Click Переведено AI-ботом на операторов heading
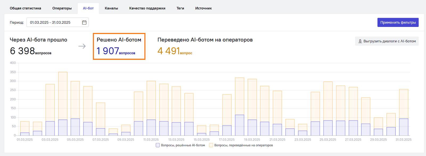This screenshot has height=156, width=426. [x=205, y=40]
